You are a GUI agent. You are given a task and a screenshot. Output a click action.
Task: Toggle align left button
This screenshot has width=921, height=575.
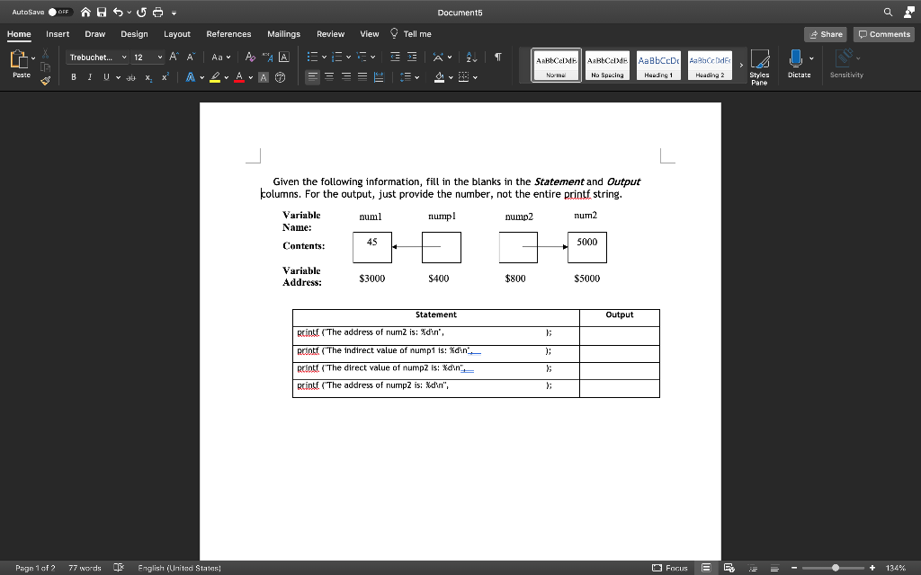pos(312,77)
